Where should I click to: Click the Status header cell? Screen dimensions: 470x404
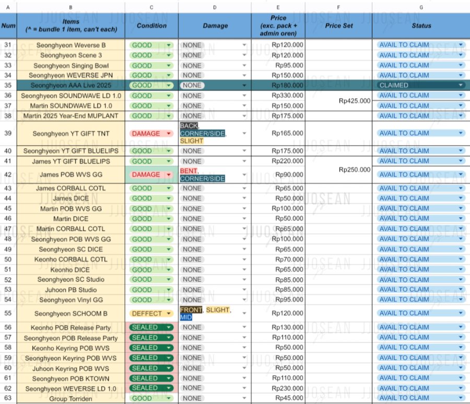pyautogui.click(x=421, y=26)
